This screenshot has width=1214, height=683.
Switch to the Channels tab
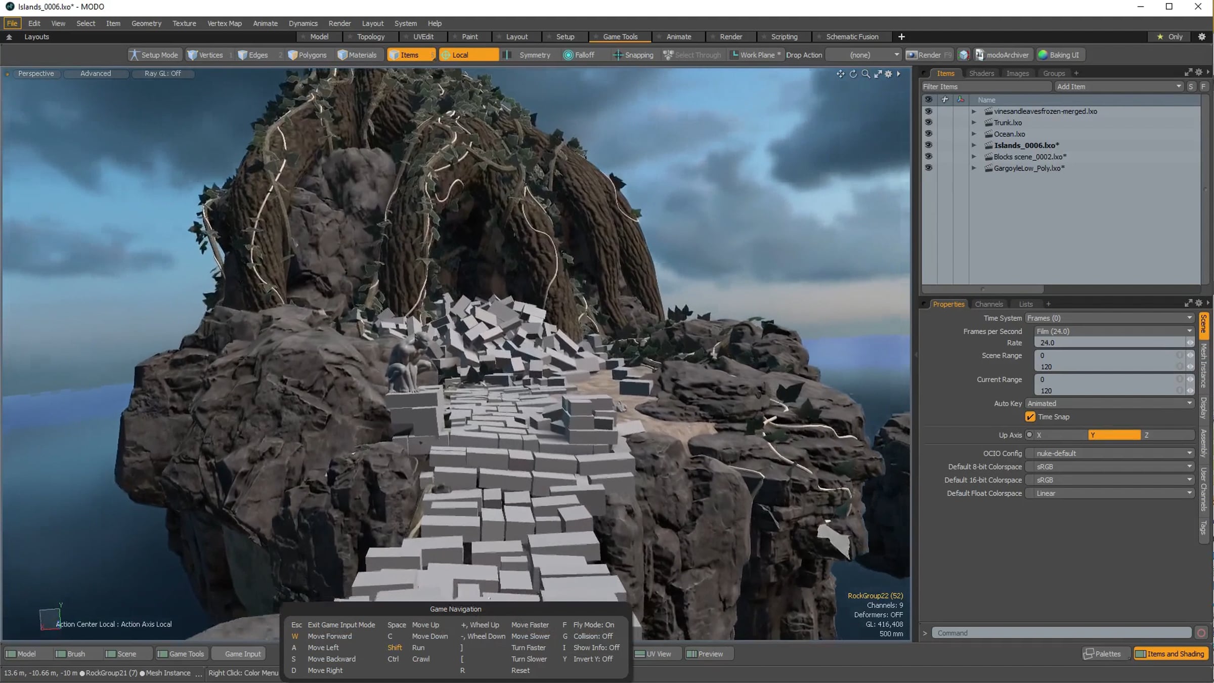[988, 304]
